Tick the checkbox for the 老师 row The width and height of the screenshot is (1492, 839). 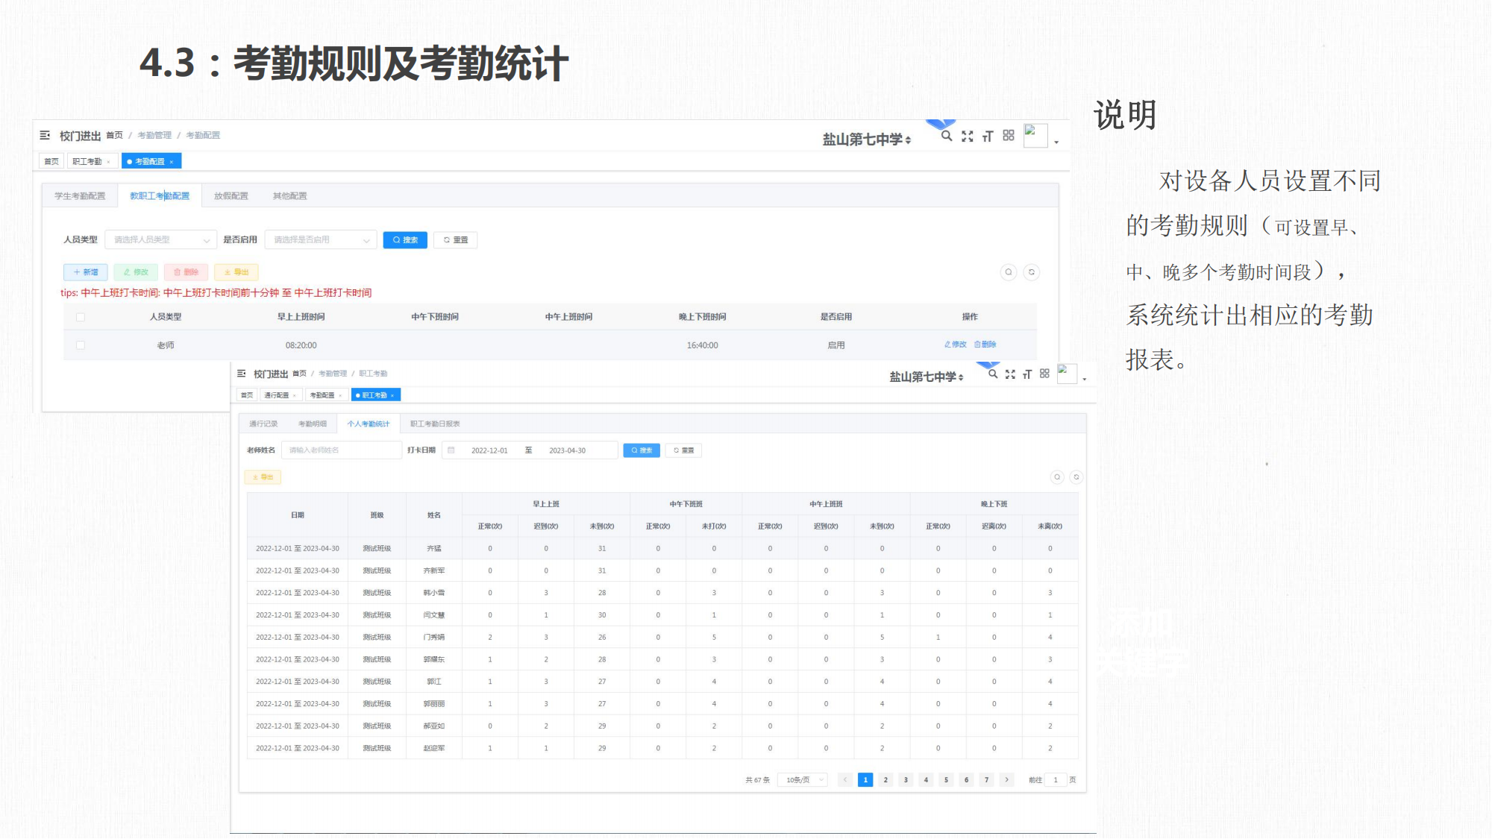(81, 345)
